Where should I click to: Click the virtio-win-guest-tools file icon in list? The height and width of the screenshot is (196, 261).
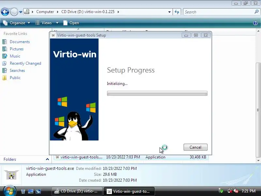(x=57, y=157)
